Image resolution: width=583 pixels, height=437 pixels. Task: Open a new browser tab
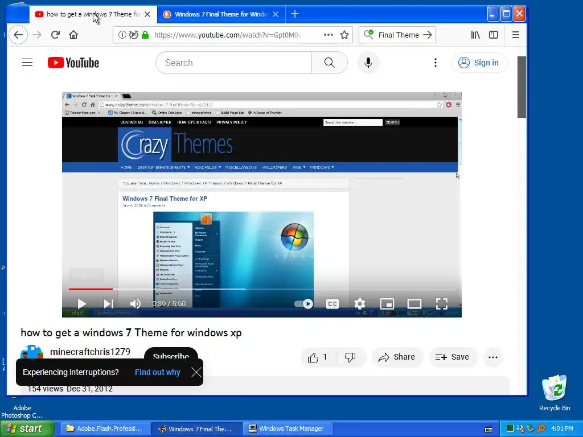point(295,14)
